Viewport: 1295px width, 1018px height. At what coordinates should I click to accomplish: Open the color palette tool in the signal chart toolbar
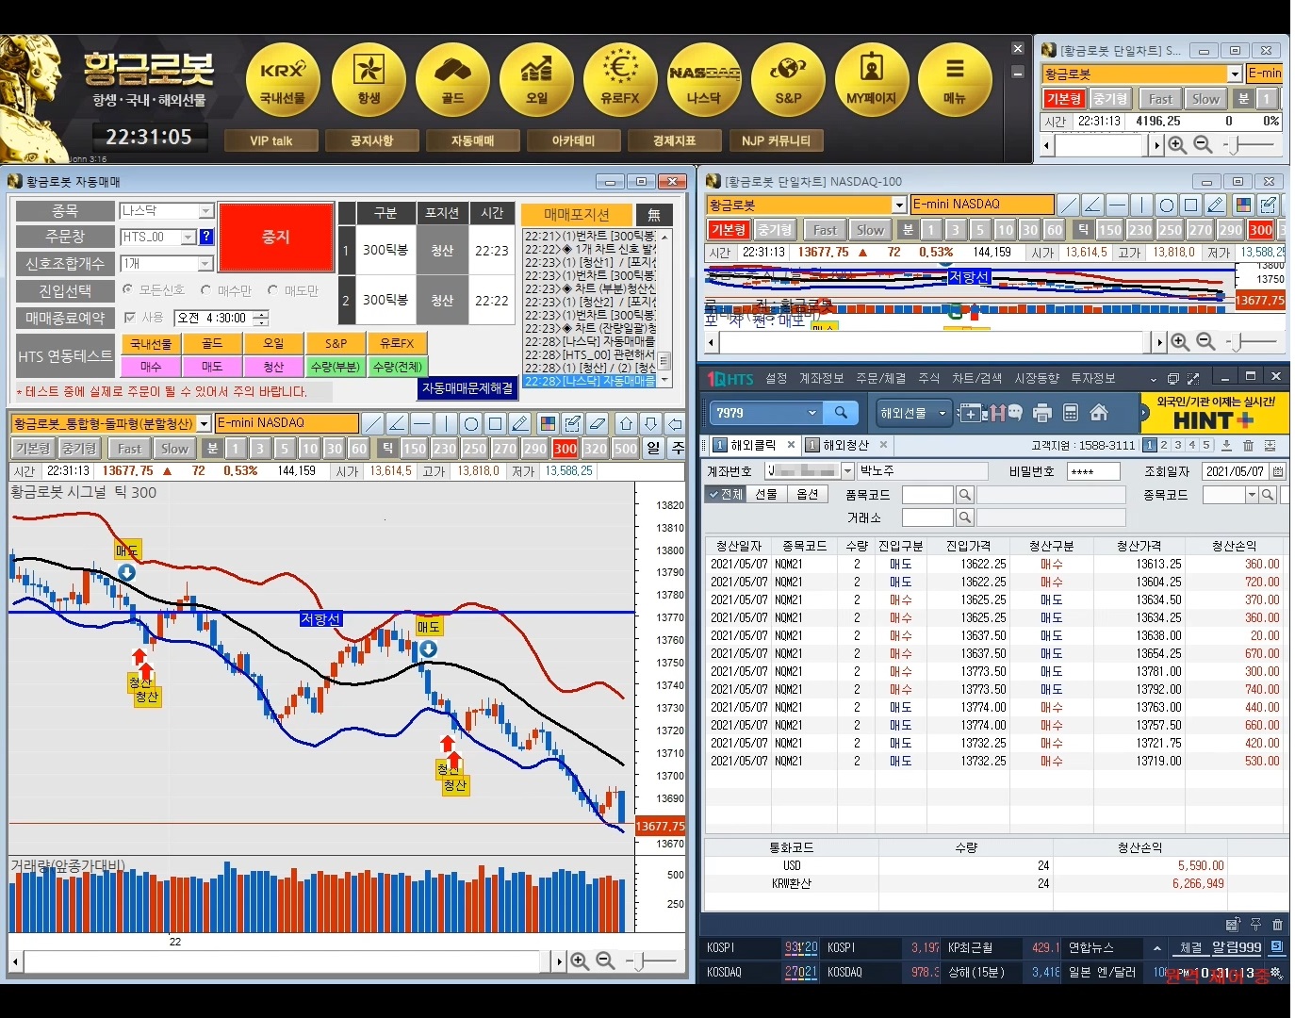548,423
